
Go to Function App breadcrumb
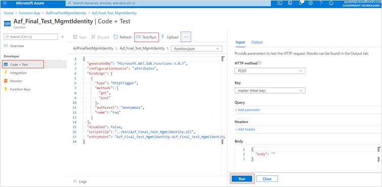coord(29,13)
